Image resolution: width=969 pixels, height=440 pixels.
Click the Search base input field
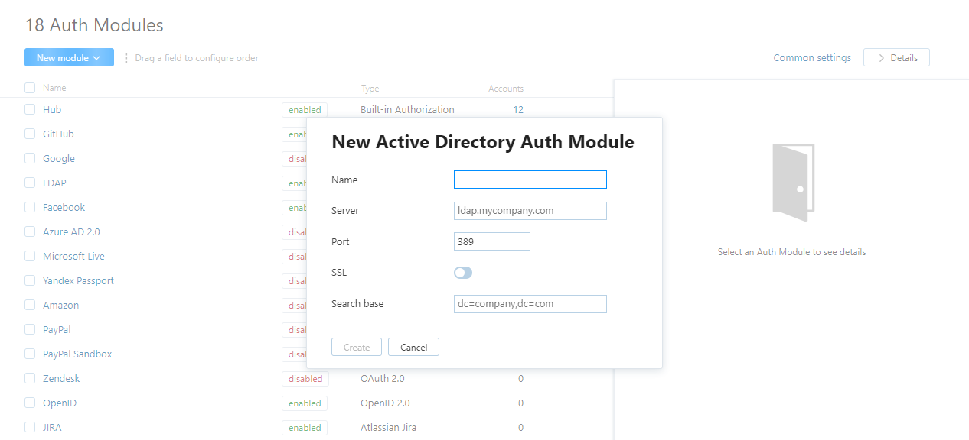pyautogui.click(x=530, y=303)
